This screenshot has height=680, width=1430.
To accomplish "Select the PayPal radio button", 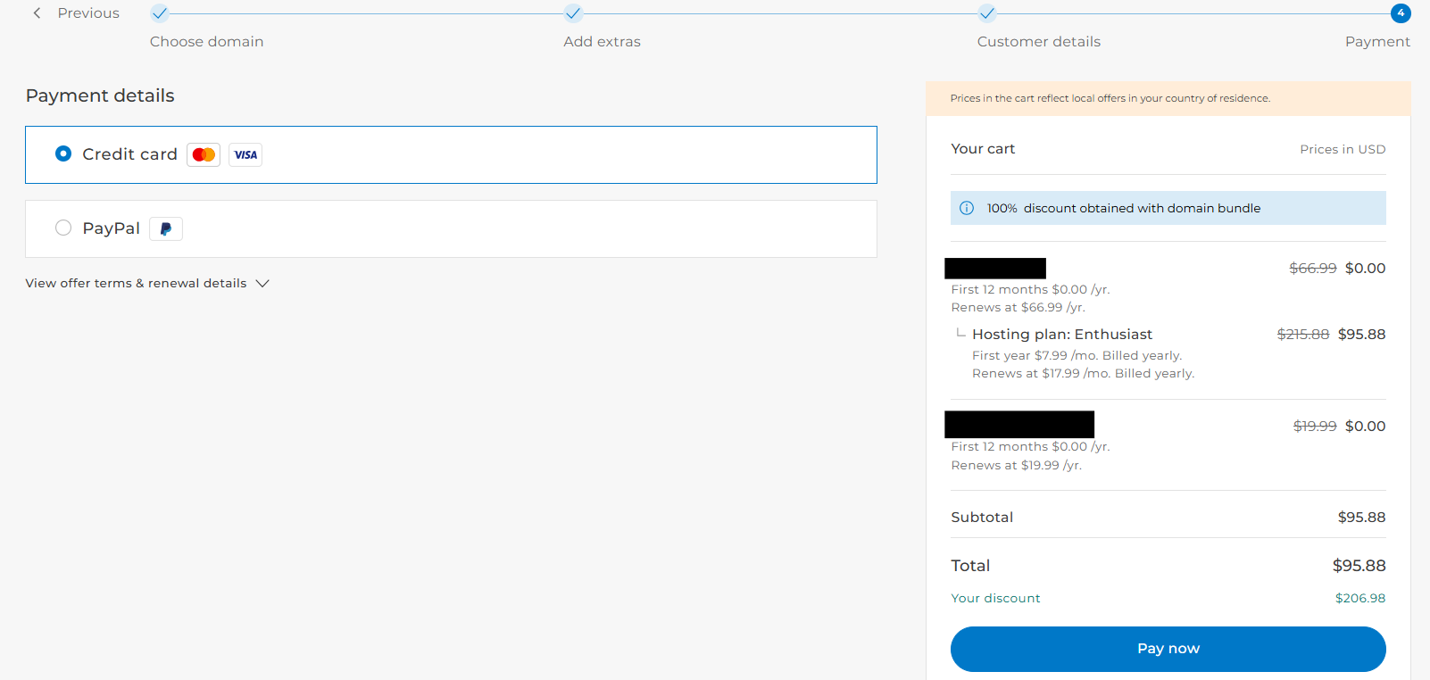I will click(63, 228).
